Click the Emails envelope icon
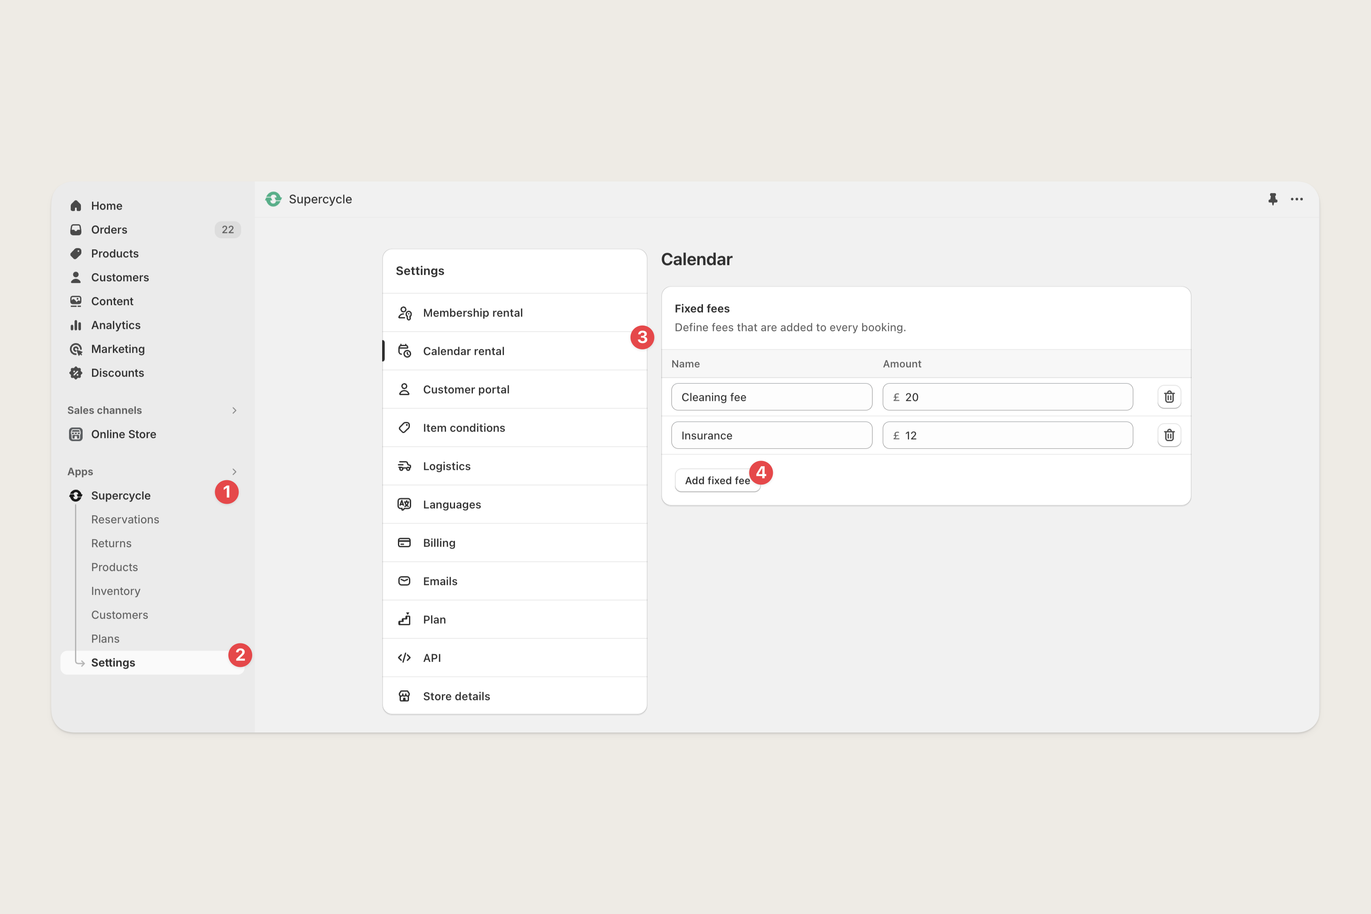The width and height of the screenshot is (1371, 914). point(404,581)
